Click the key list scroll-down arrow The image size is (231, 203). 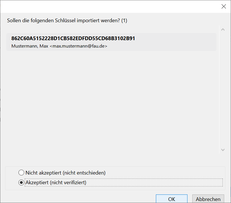click(223, 150)
